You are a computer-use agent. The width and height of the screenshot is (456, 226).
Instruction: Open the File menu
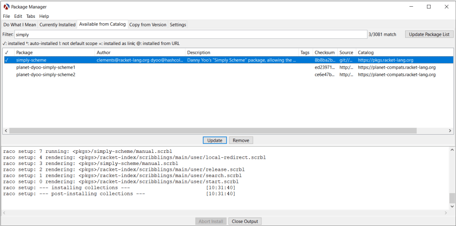(x=7, y=16)
